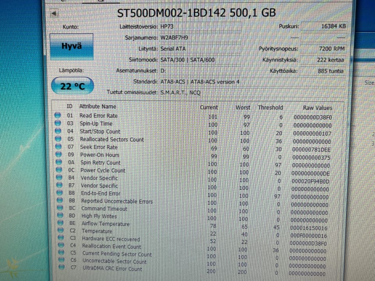The image size is (375, 281).
Task: Click the High Fly Writes status circle
Action: (61, 215)
